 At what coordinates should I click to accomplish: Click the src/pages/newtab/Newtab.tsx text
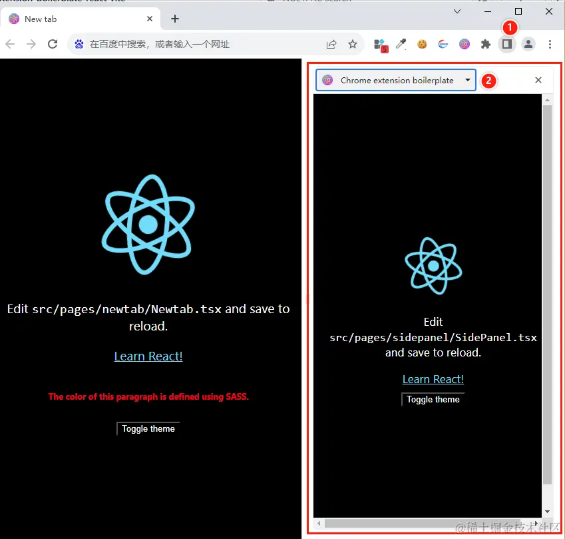coord(126,309)
